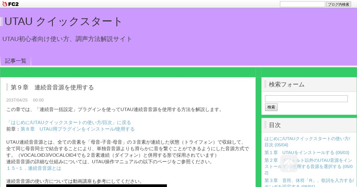Click the 目次 sidebar heading
Viewport: 357px width, 187px height.
275,125
